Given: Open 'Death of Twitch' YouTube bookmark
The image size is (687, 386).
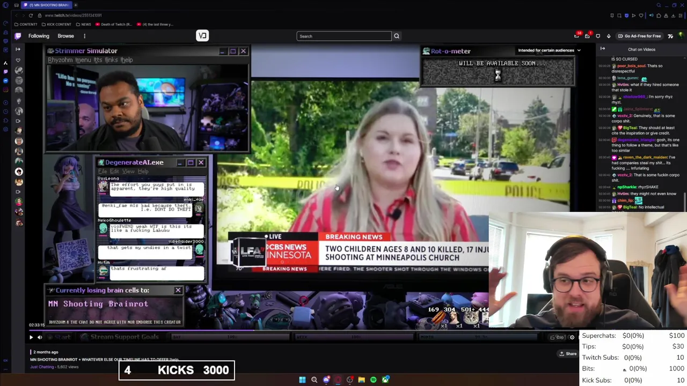Looking at the screenshot, I should (114, 24).
